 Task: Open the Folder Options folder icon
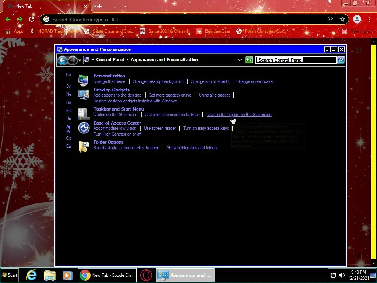click(84, 147)
